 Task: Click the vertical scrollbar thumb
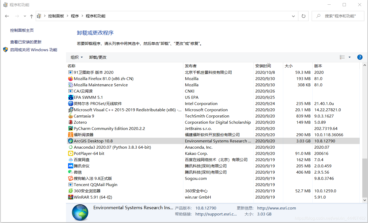click(365, 178)
